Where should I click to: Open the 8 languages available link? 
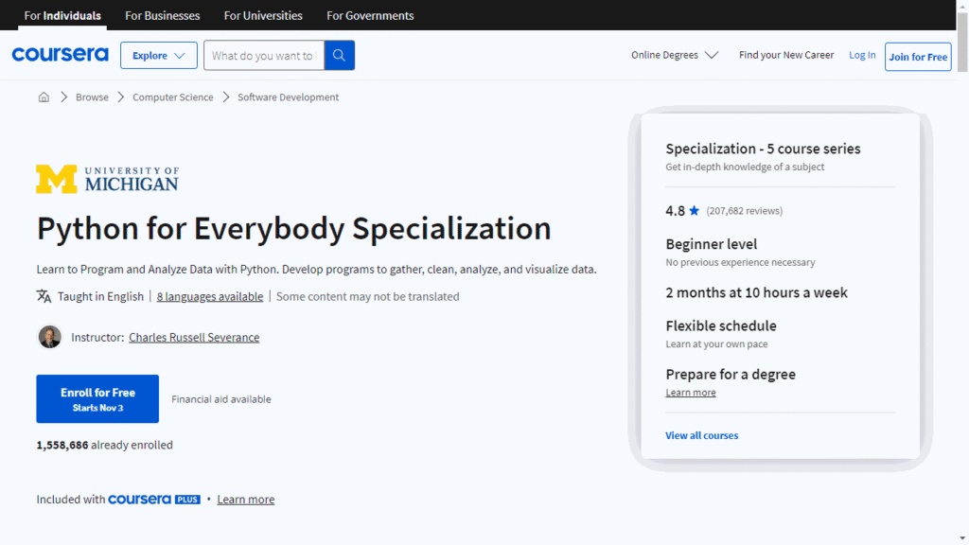pyautogui.click(x=210, y=296)
